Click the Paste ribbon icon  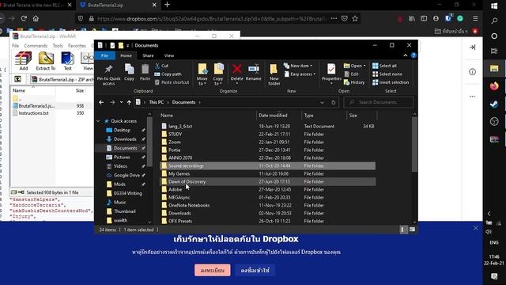145,72
